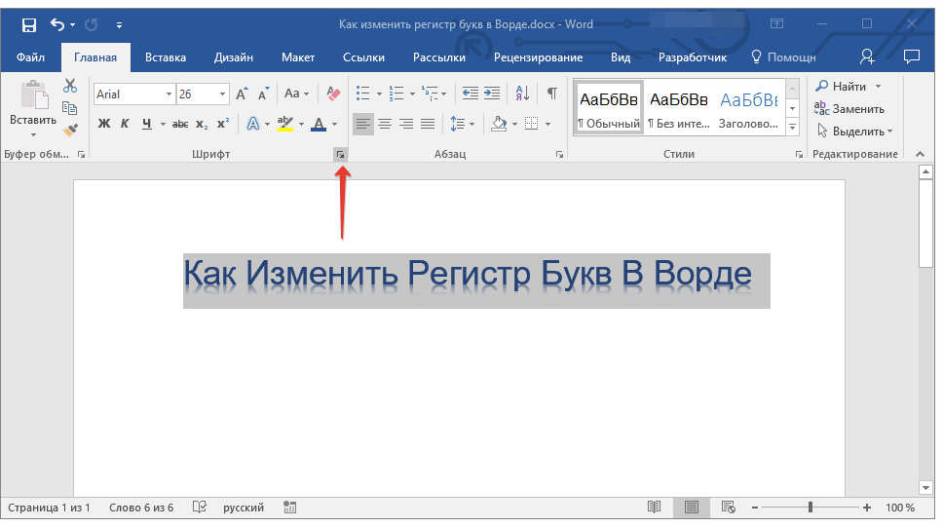Switch to Web Layout view
Screen dimensions: 943x527
pyautogui.click(x=729, y=508)
